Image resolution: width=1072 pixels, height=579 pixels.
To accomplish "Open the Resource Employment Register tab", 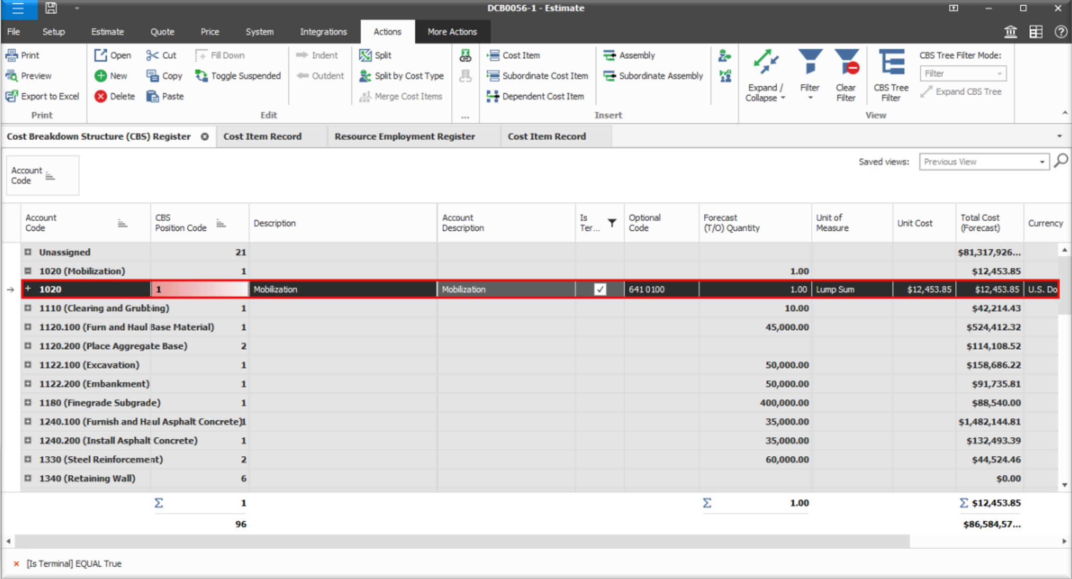I will click(404, 137).
